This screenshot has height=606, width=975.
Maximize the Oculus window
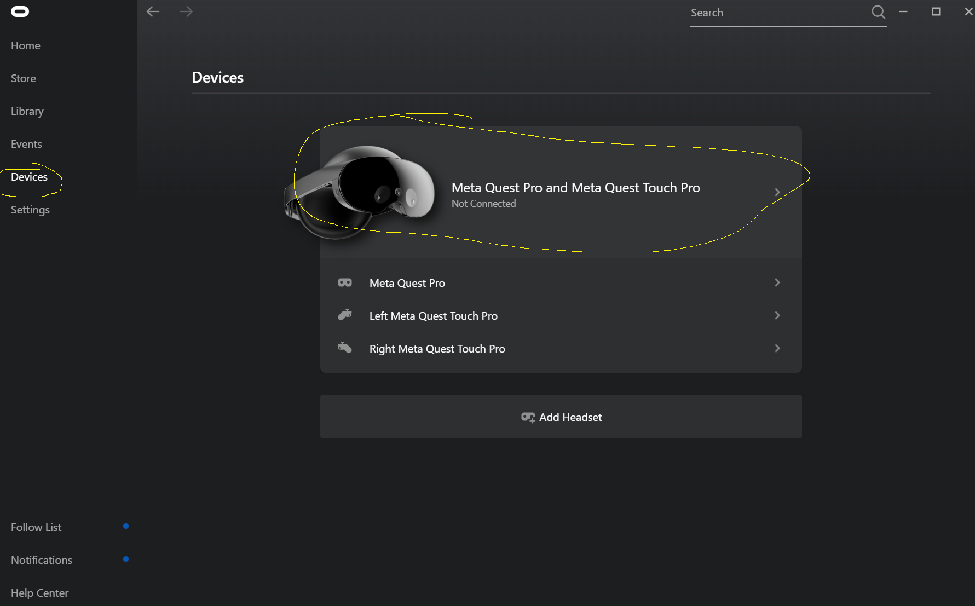936,11
